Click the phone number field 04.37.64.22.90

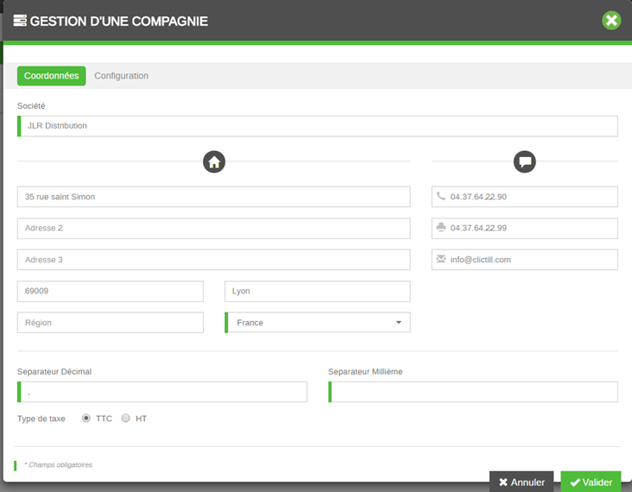pyautogui.click(x=524, y=197)
